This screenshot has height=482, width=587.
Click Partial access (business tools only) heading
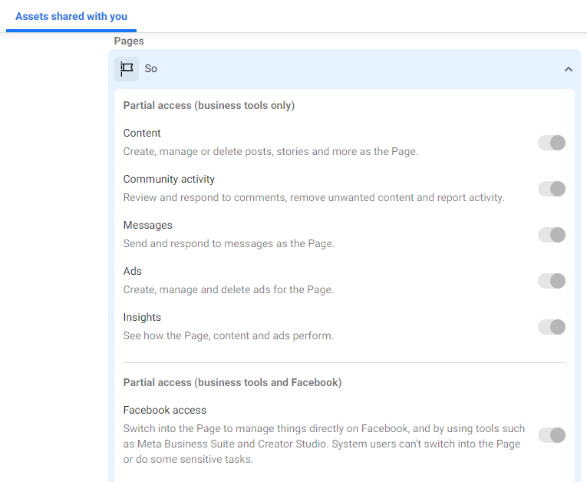pos(209,106)
